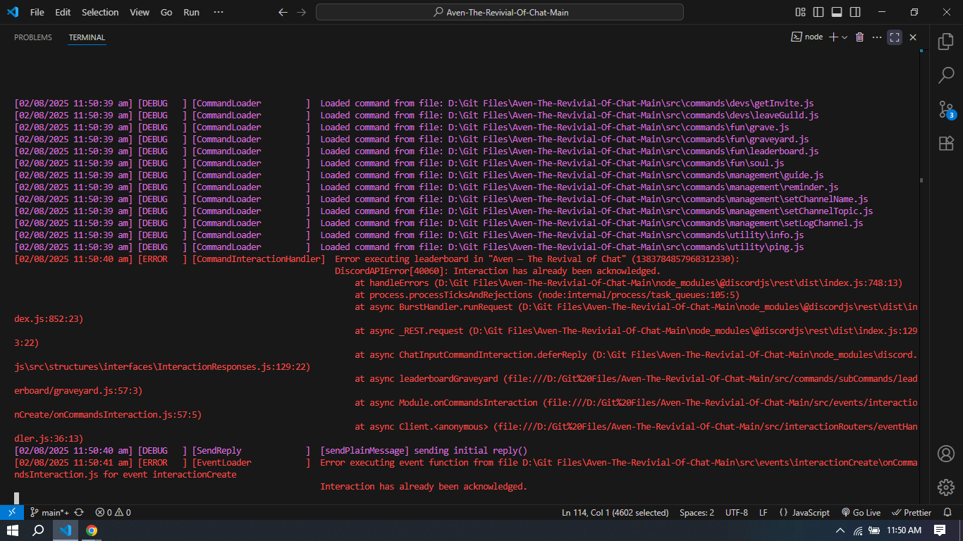This screenshot has width=963, height=541.
Task: Open the File menu
Action: (37, 12)
